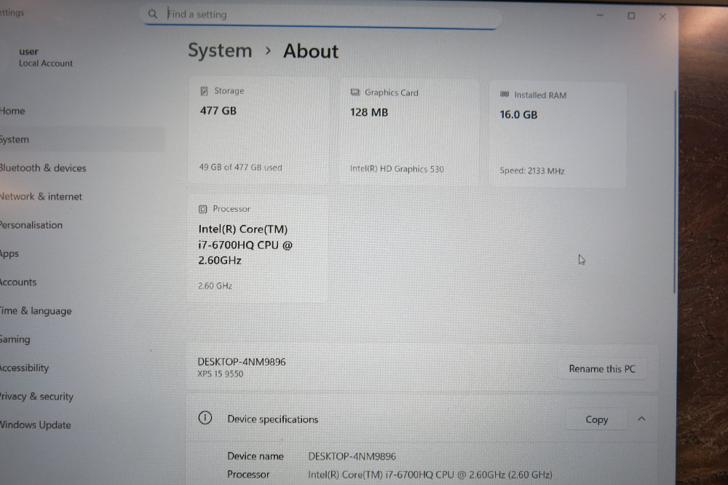Click the vertical page scrollbar

click(x=675, y=192)
